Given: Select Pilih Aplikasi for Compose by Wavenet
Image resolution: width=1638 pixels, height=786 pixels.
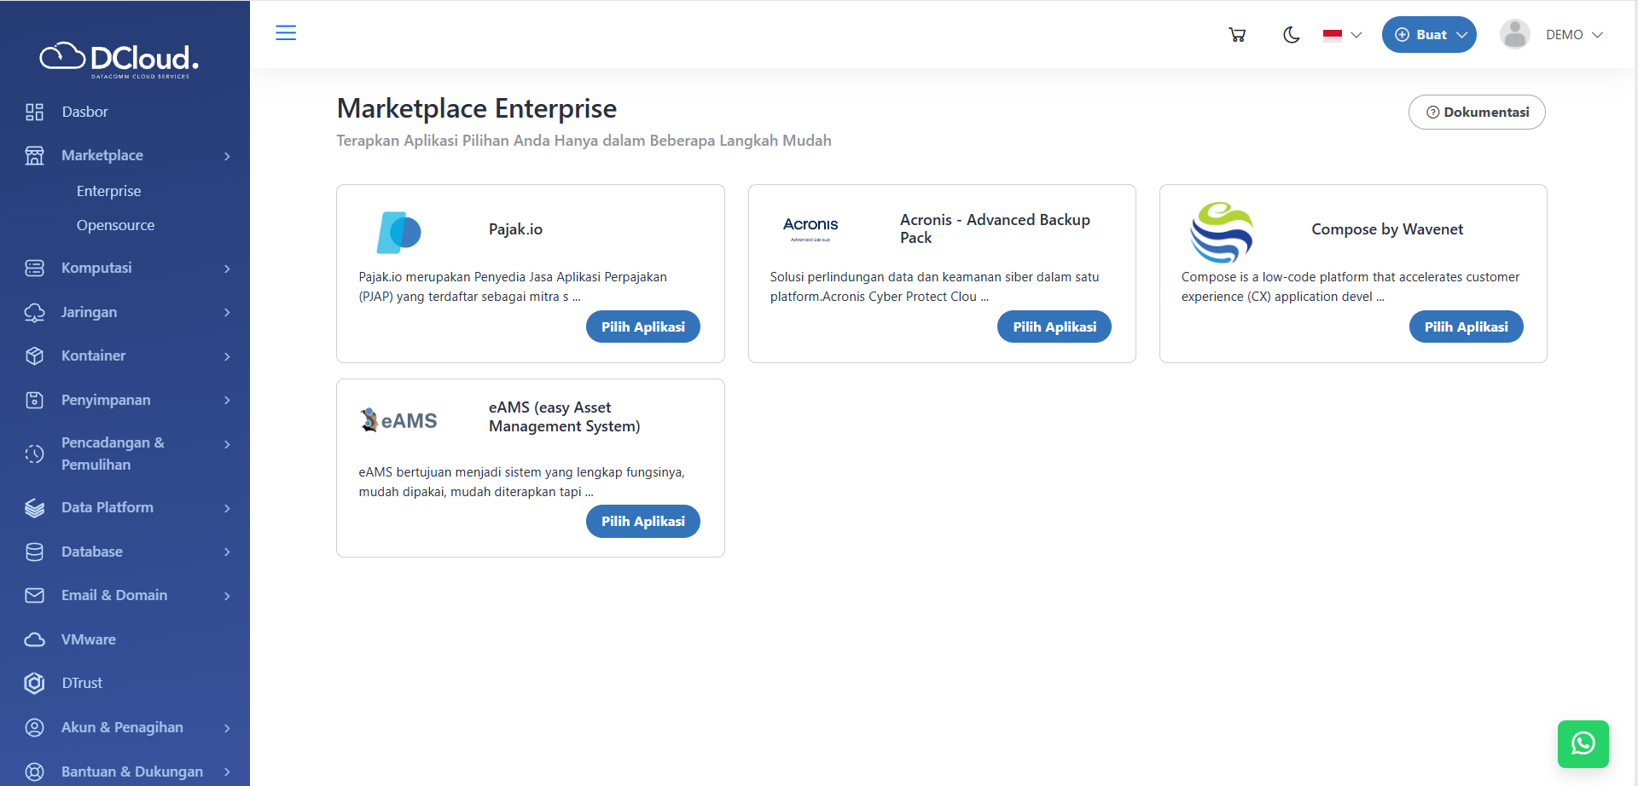Looking at the screenshot, I should (1466, 327).
